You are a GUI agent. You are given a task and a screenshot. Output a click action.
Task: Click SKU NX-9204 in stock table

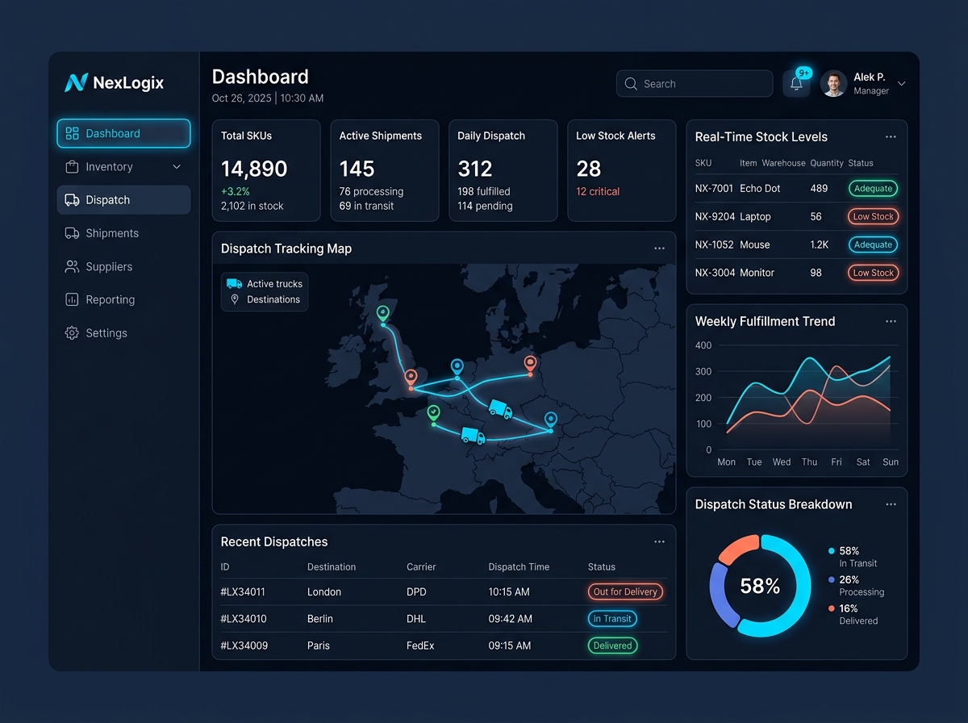pyautogui.click(x=715, y=216)
